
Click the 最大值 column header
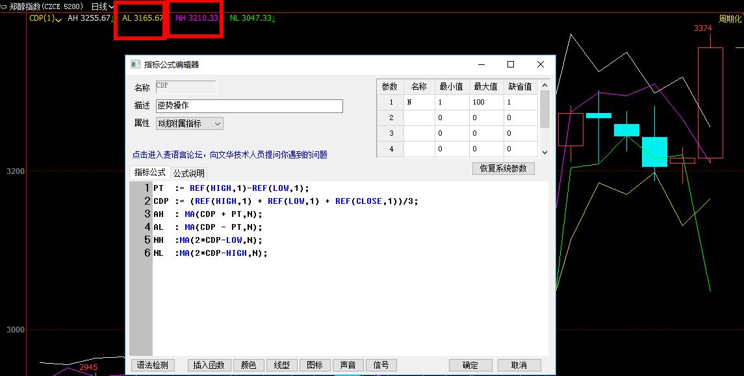[486, 87]
